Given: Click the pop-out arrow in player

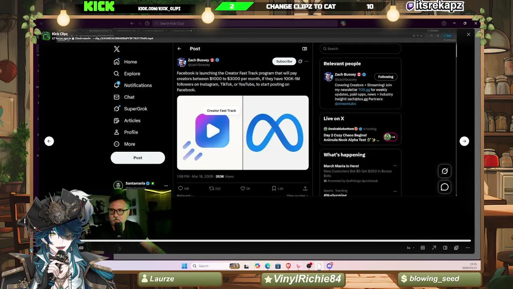Looking at the screenshot, I should [x=434, y=248].
